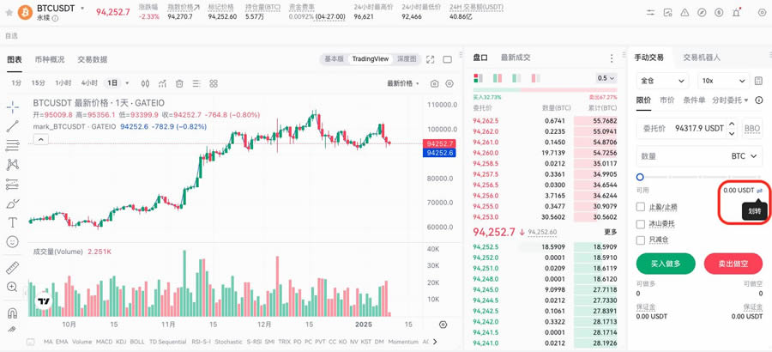This screenshot has height=352, width=772.
Task: Switch to the 交易机器人 tab
Action: pyautogui.click(x=702, y=58)
